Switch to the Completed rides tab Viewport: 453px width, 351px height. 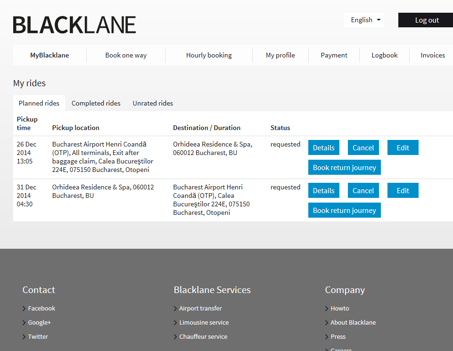[x=96, y=103]
